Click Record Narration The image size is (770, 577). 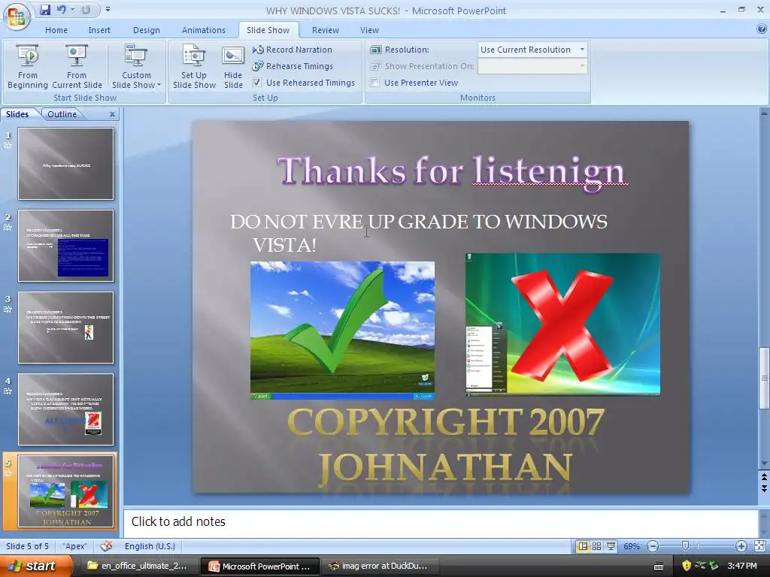[293, 50]
